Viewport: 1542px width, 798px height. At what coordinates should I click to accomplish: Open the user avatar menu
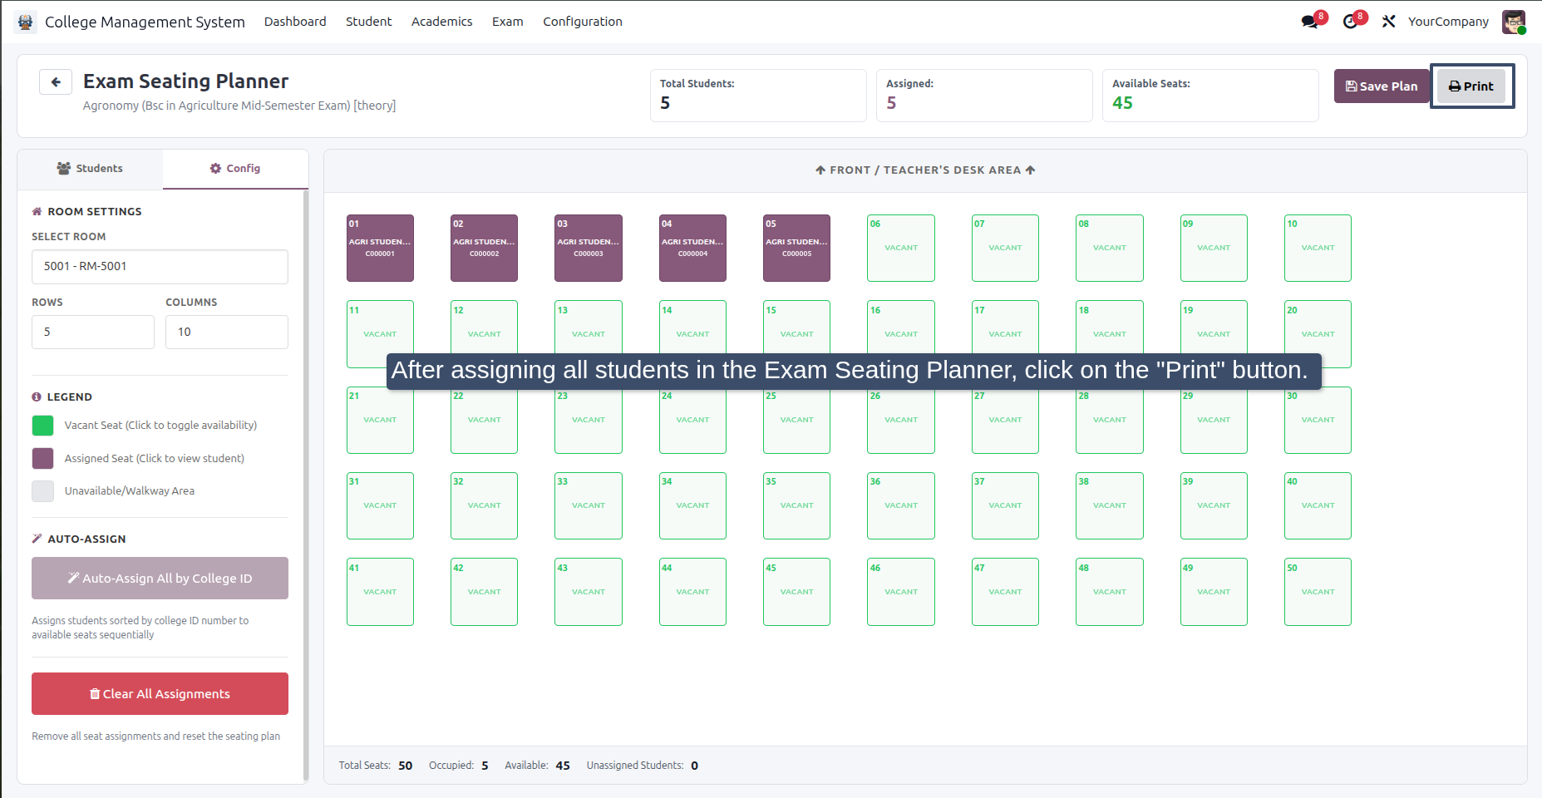(1514, 22)
